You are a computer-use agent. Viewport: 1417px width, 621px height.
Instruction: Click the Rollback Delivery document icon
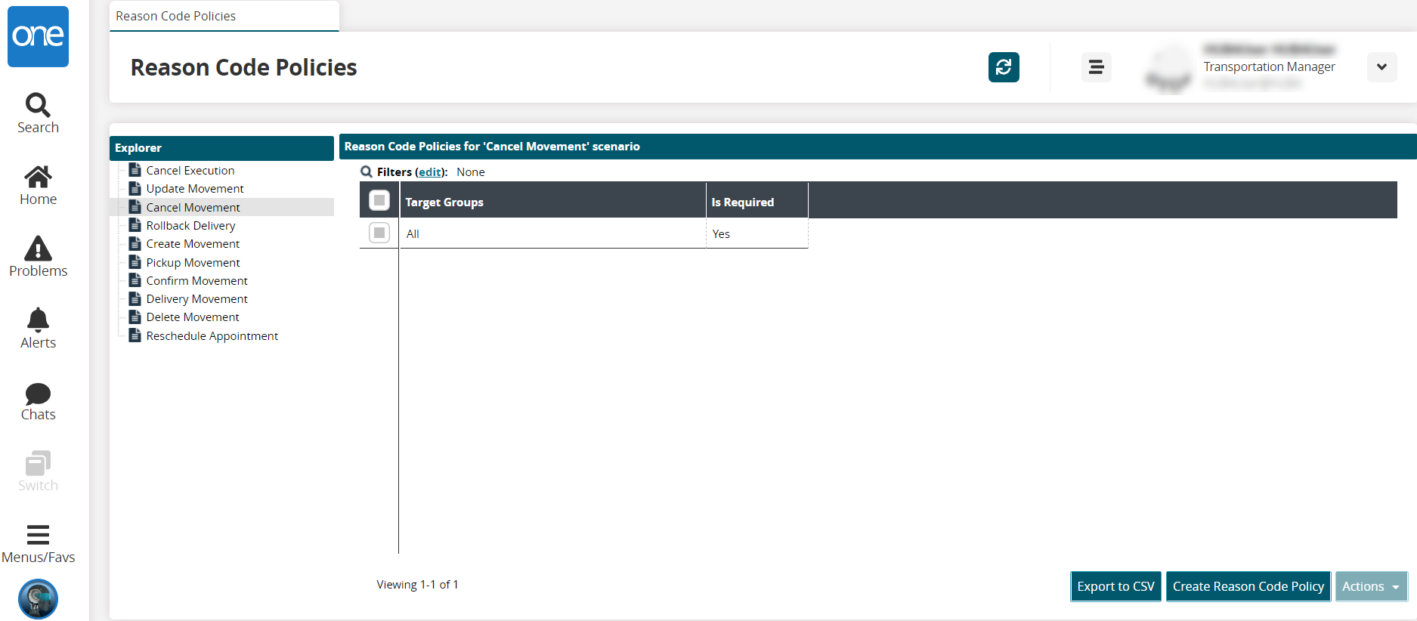click(x=135, y=225)
